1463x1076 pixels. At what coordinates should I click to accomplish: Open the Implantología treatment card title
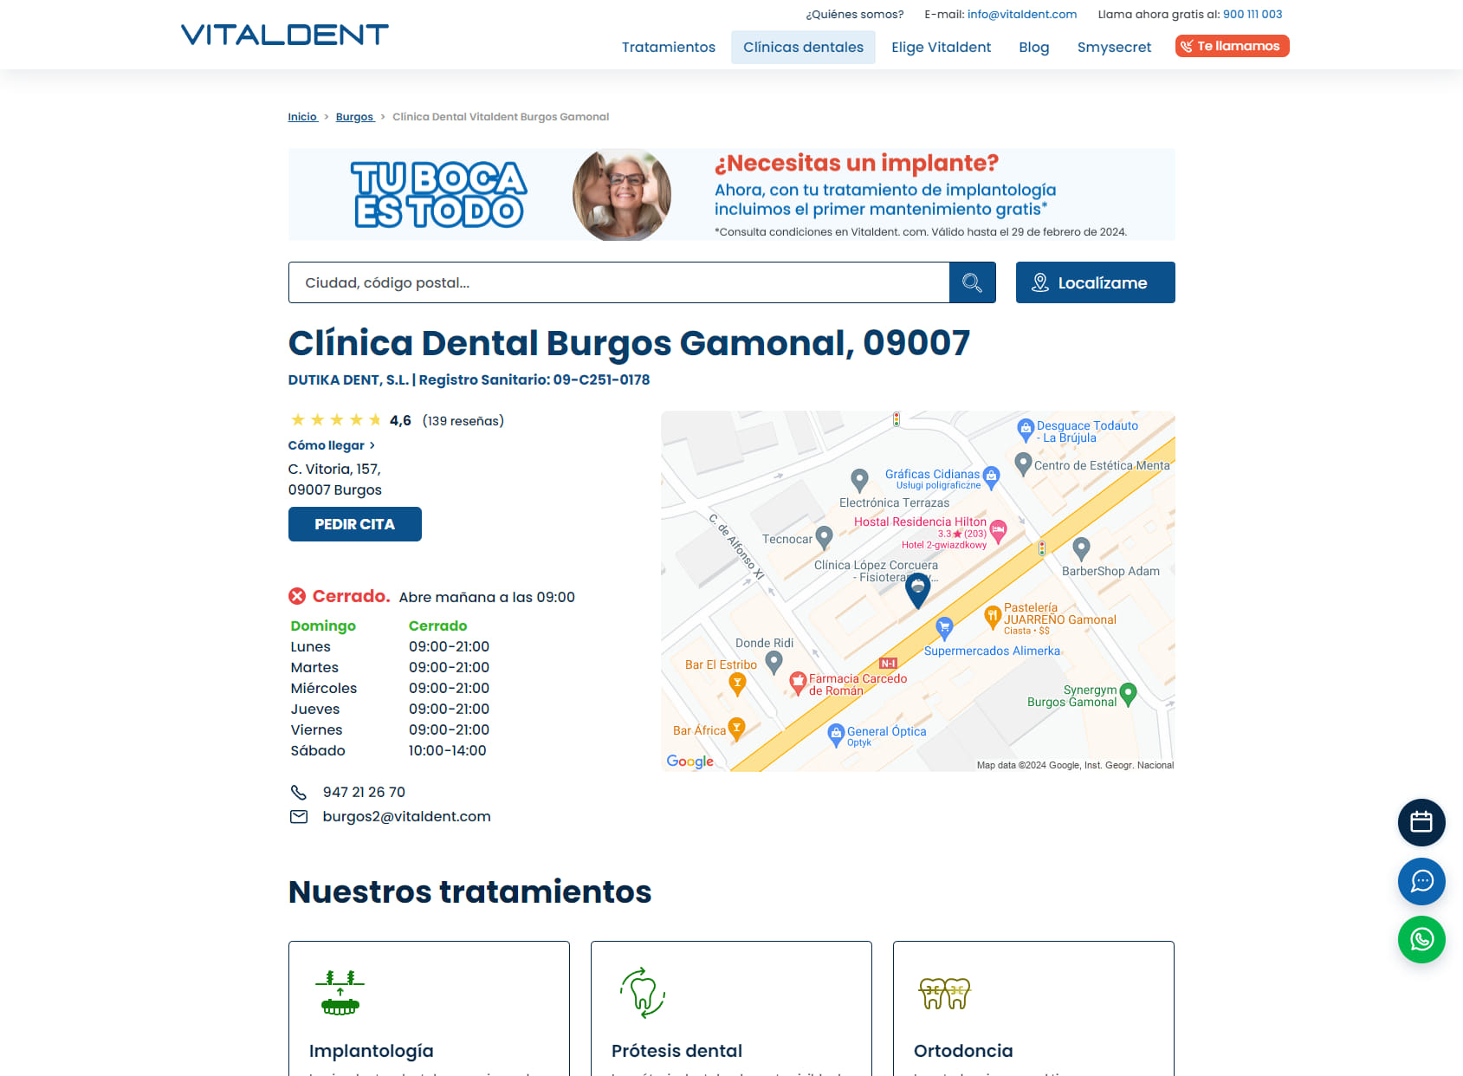coord(372,1051)
